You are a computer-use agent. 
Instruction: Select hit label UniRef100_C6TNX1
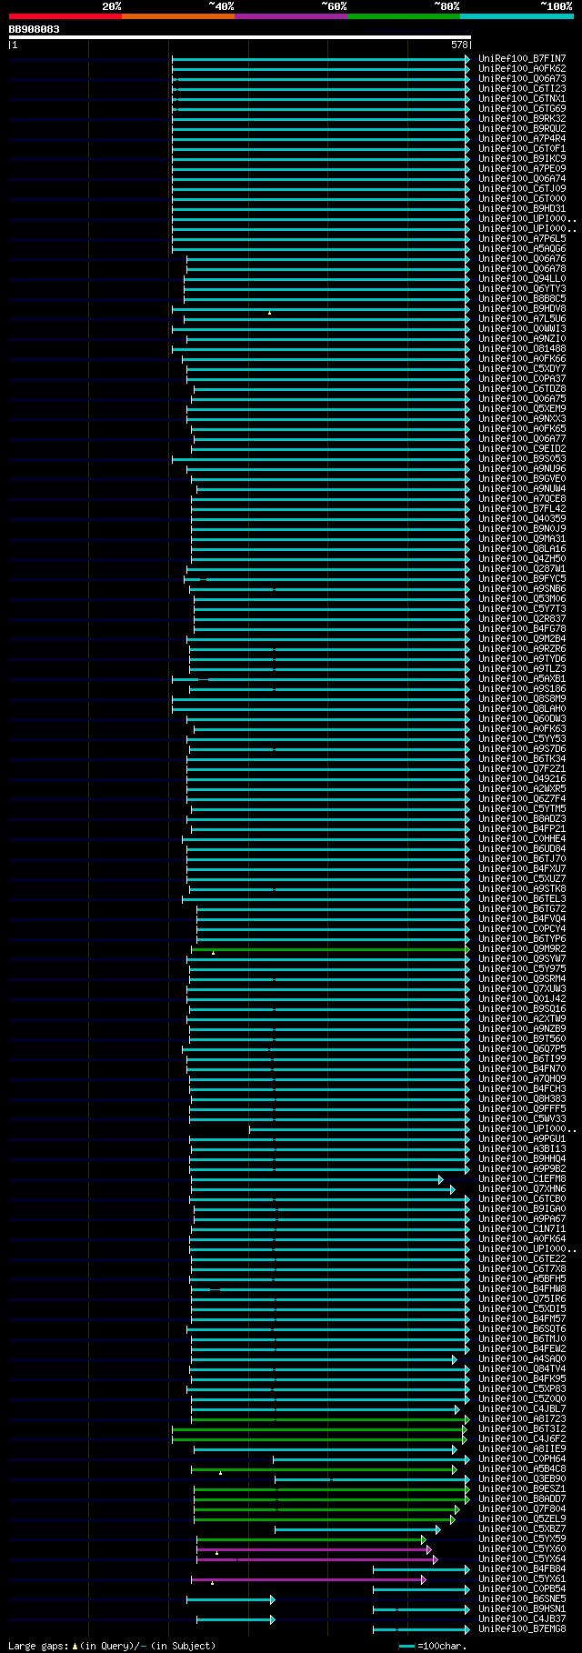click(522, 99)
